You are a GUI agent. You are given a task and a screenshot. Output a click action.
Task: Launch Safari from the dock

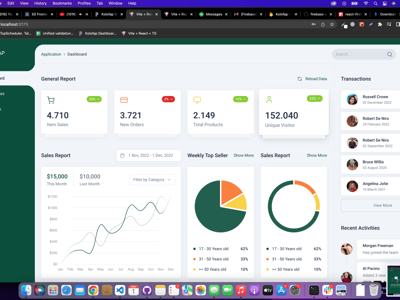click(66, 290)
